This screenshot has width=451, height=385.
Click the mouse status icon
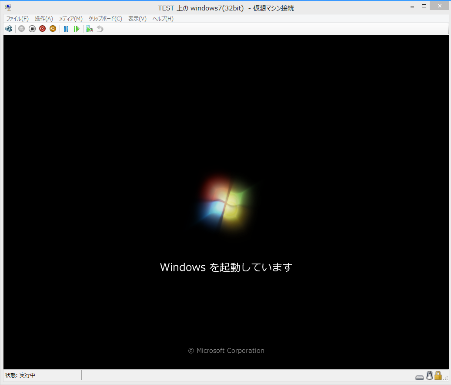[x=429, y=375]
